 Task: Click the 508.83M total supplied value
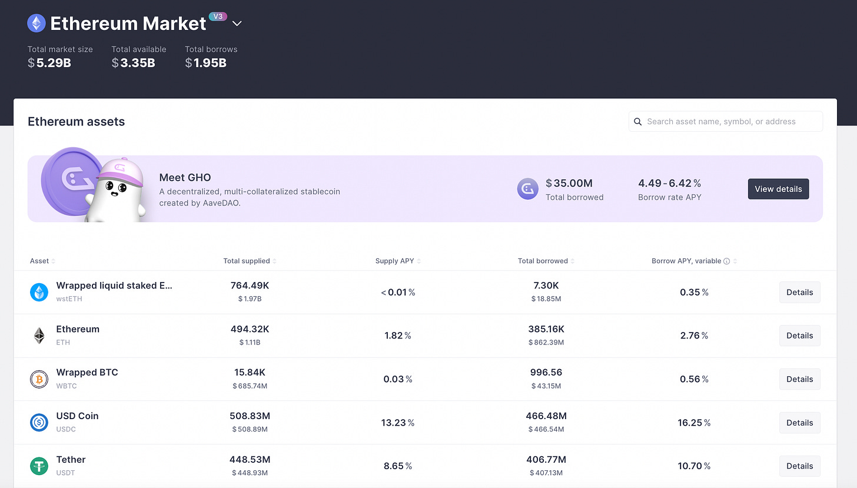pyautogui.click(x=250, y=416)
